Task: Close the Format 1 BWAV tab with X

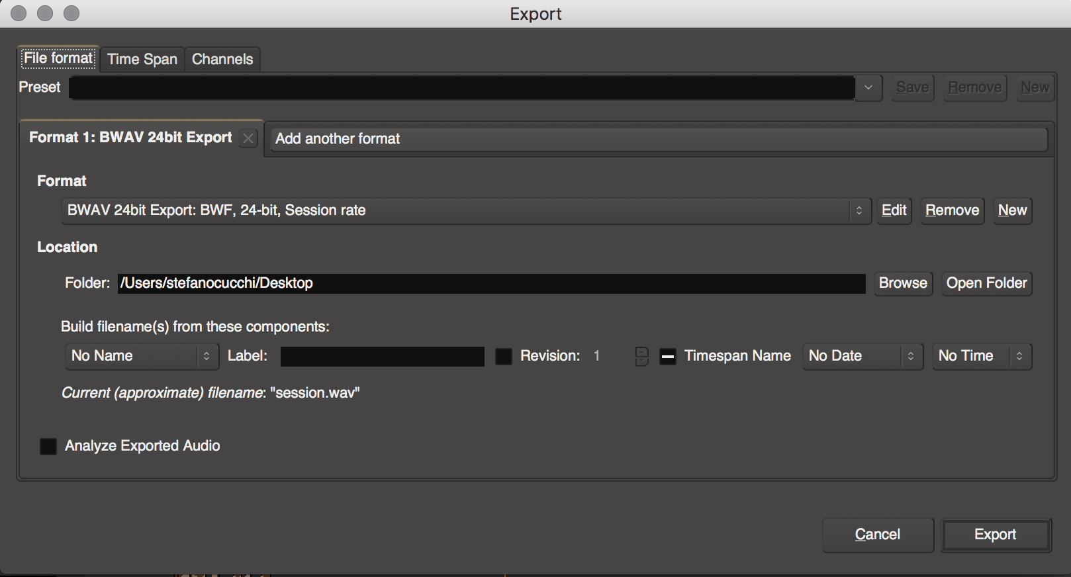Action: (x=248, y=138)
